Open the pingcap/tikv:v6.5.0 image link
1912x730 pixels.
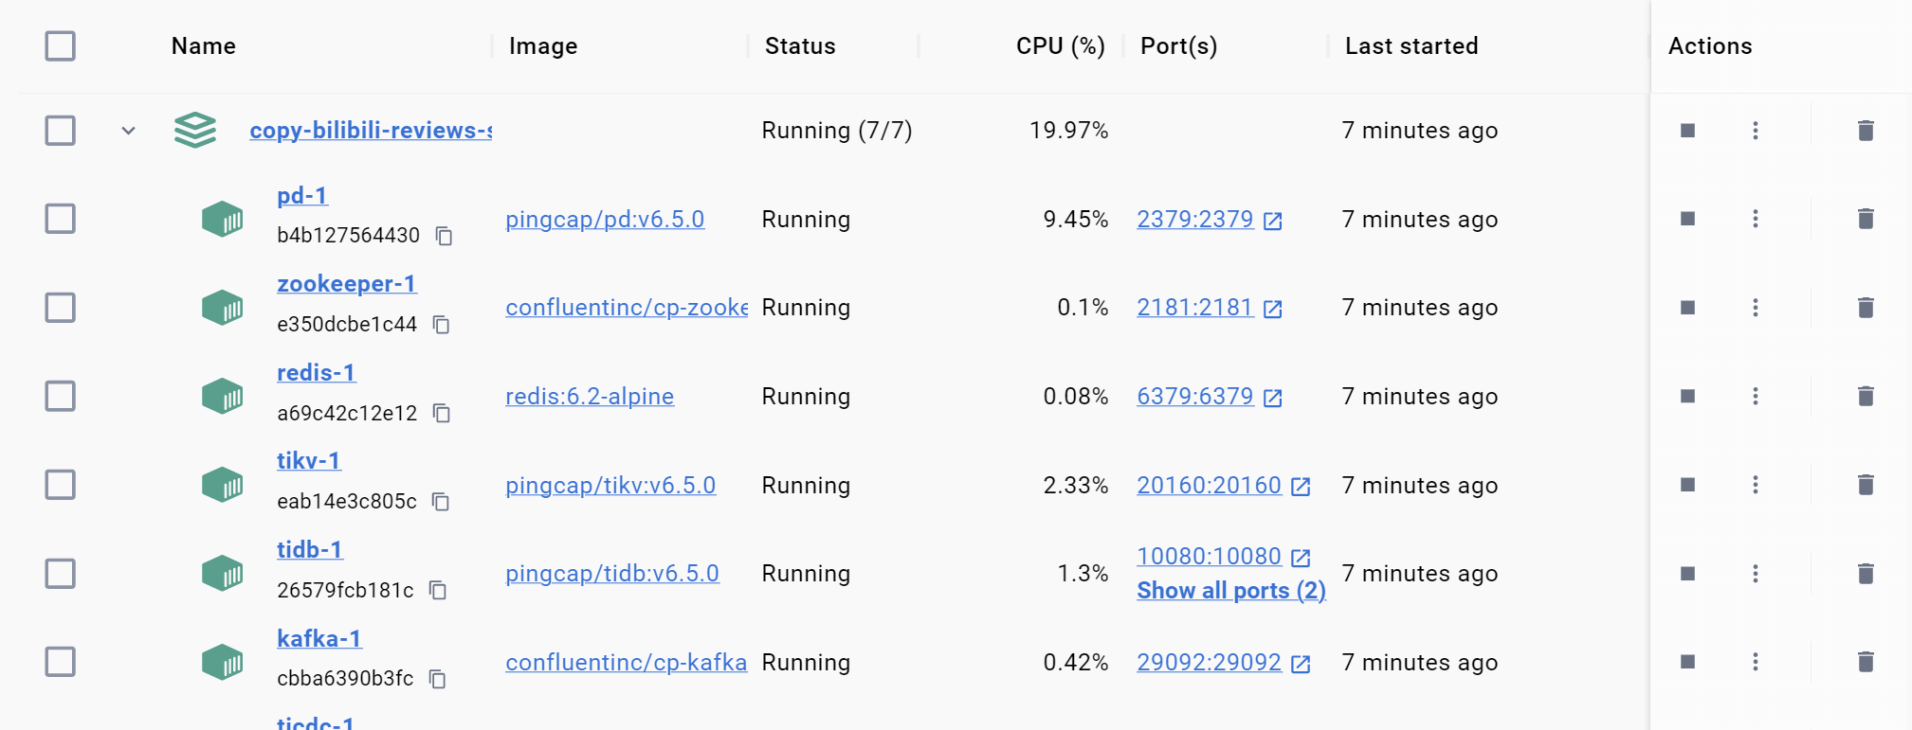610,485
